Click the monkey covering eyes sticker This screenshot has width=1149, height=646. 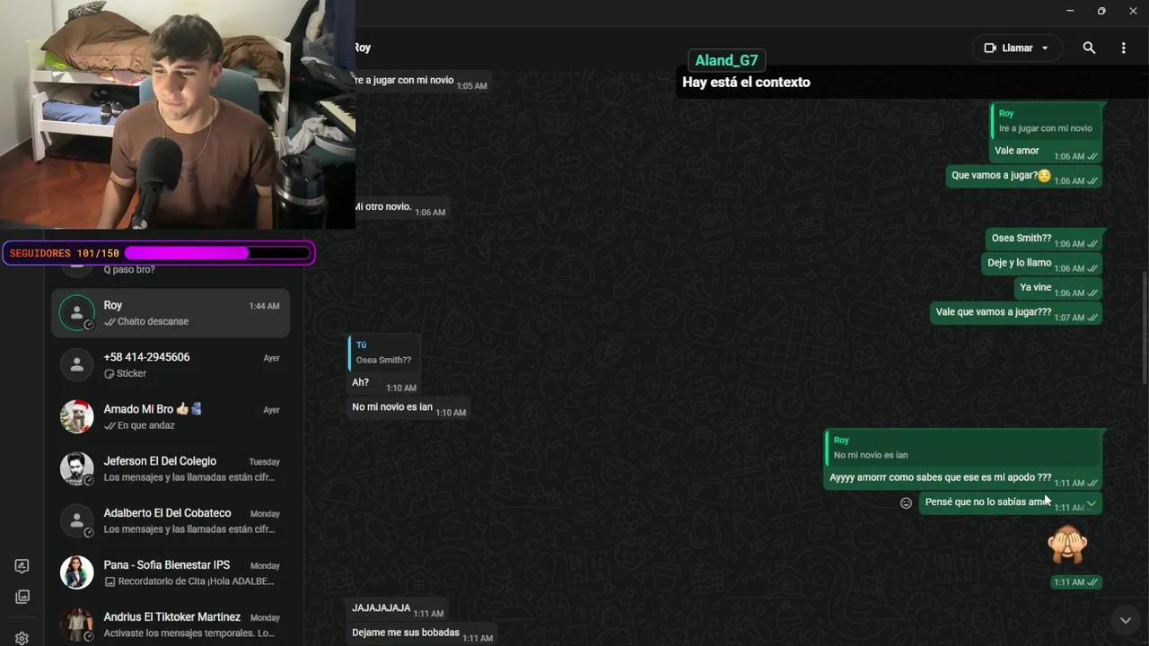(x=1068, y=545)
